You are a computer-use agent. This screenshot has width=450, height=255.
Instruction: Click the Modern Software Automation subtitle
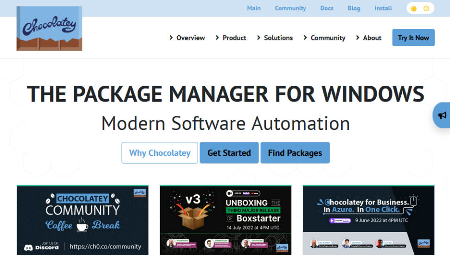(x=225, y=123)
